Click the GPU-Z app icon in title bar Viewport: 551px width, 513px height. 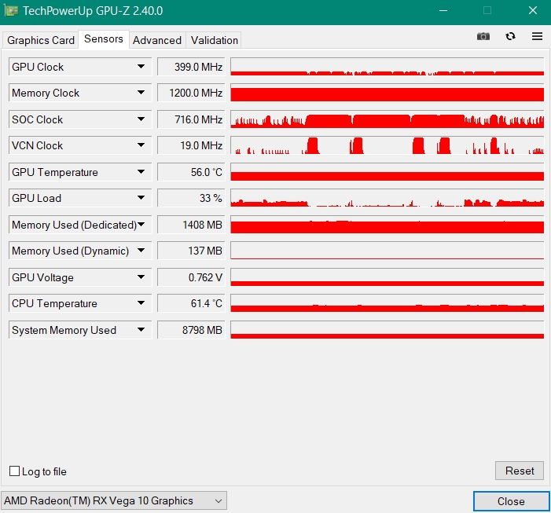click(11, 11)
